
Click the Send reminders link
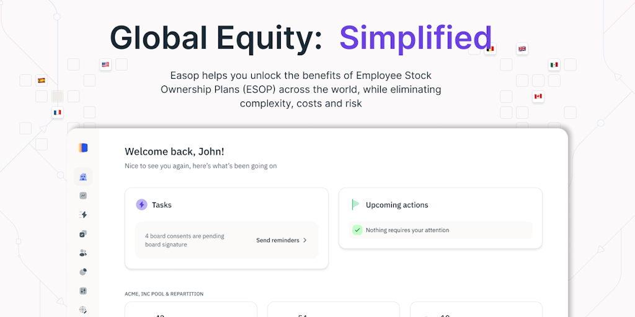click(277, 240)
